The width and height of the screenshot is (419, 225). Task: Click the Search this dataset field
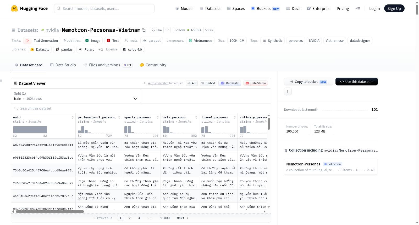(x=141, y=108)
